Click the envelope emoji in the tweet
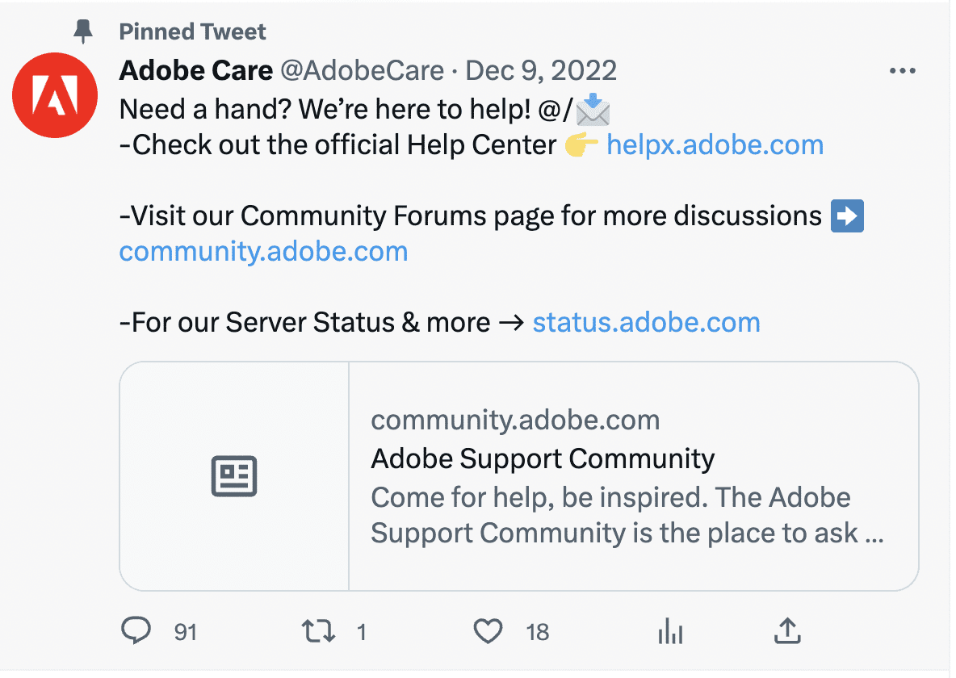The width and height of the screenshot is (956, 678). click(593, 109)
